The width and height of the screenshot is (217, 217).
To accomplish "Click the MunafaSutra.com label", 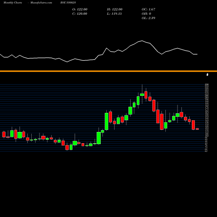I will (x=41, y=3).
